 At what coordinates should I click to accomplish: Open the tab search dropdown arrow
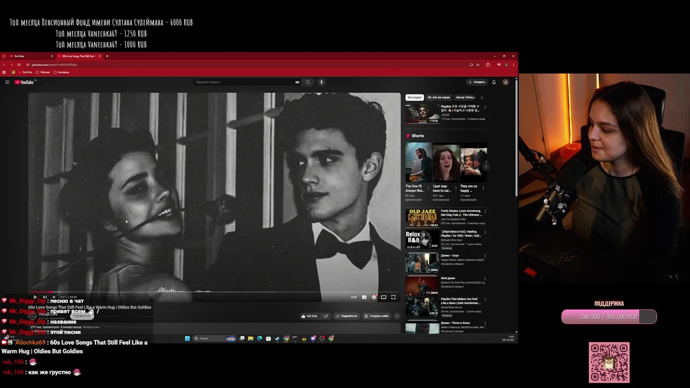4,56
